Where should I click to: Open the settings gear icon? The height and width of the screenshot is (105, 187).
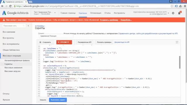tap(173, 13)
